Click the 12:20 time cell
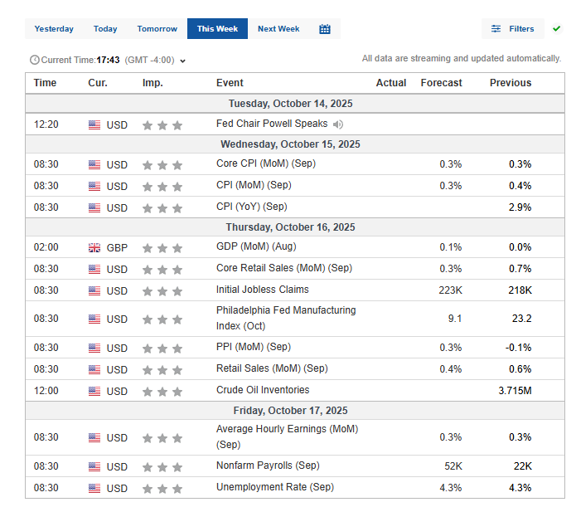Viewport: 576px width, 507px height. [46, 124]
